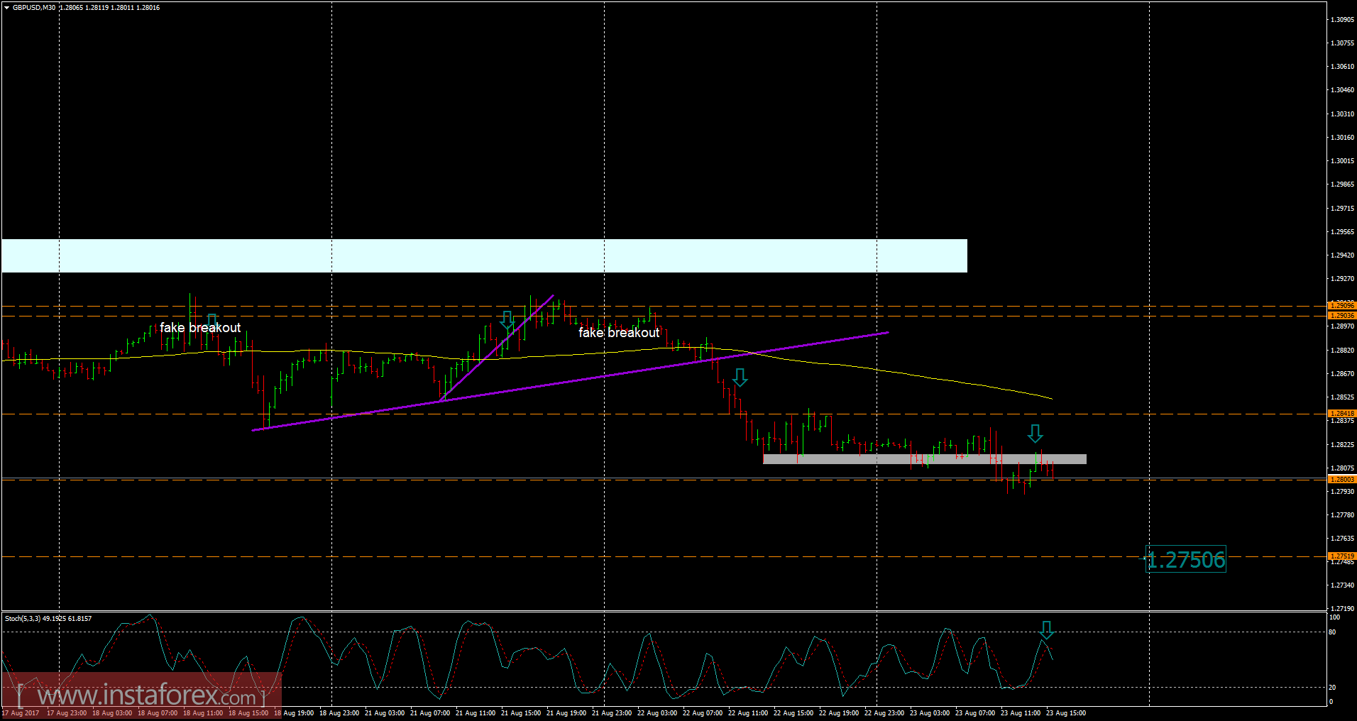
Task: Click the 1.29270 price on the scale
Action: click(1343, 279)
